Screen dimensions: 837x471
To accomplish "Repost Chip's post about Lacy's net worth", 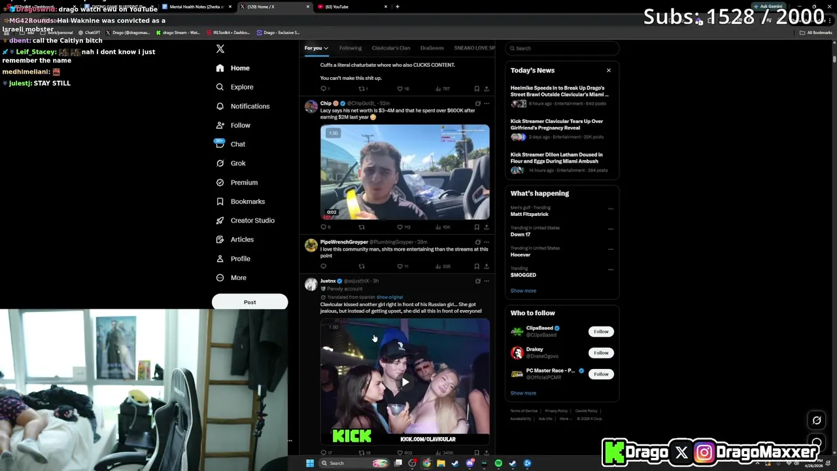I will click(x=362, y=227).
